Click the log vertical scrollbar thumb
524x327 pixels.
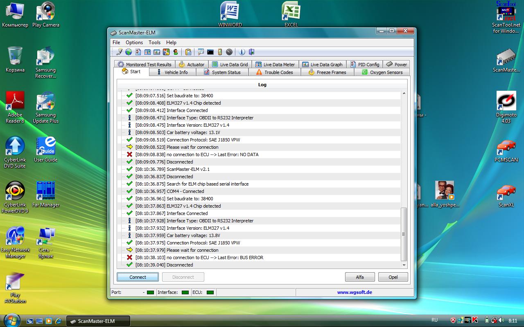404,234
